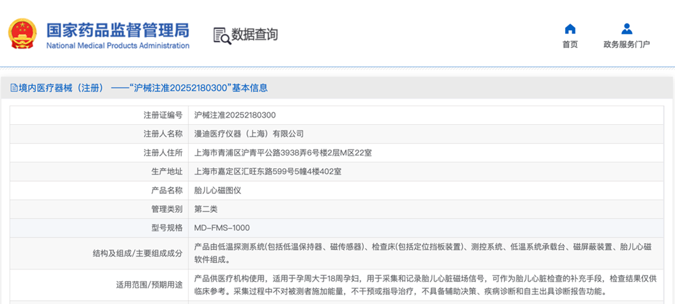The width and height of the screenshot is (675, 304).
Task: Click the national emblem logo icon
Action: click(23, 33)
